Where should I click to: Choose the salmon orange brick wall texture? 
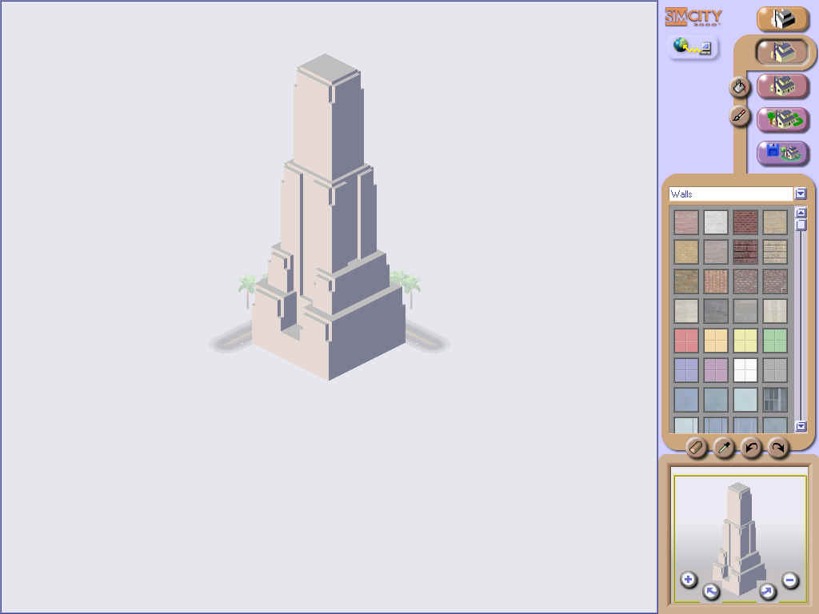[716, 282]
